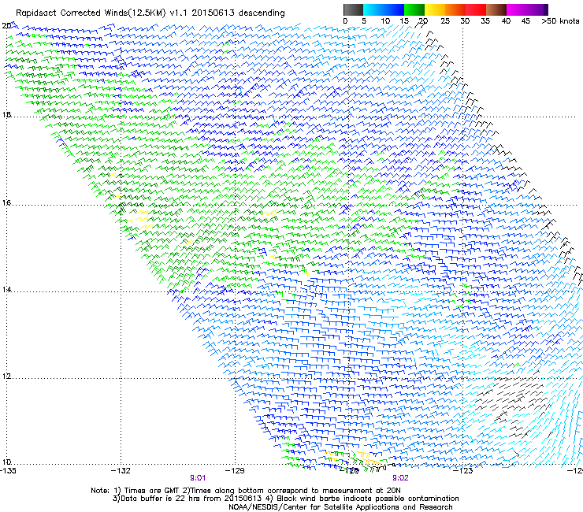Click the brown 35-40 knots legend segment

(496, 9)
